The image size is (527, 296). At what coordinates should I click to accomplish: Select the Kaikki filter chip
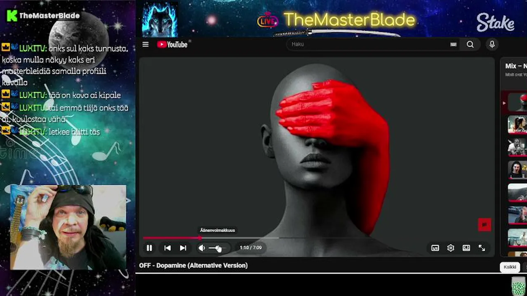coord(510,267)
